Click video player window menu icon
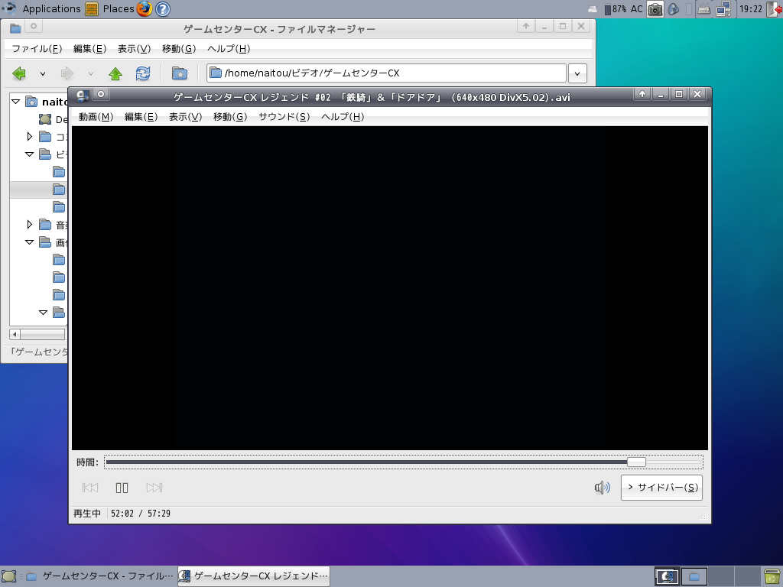Image resolution: width=783 pixels, height=587 pixels. point(83,96)
